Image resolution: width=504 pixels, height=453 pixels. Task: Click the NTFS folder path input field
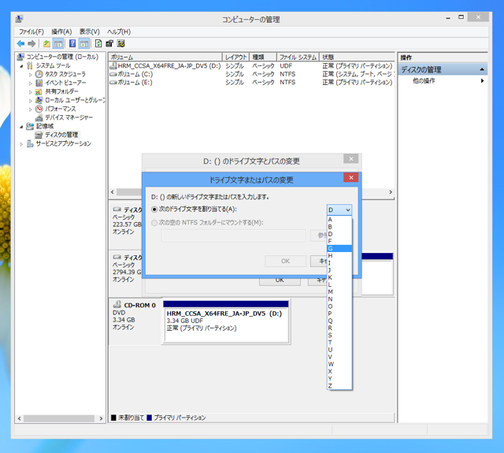click(x=233, y=236)
